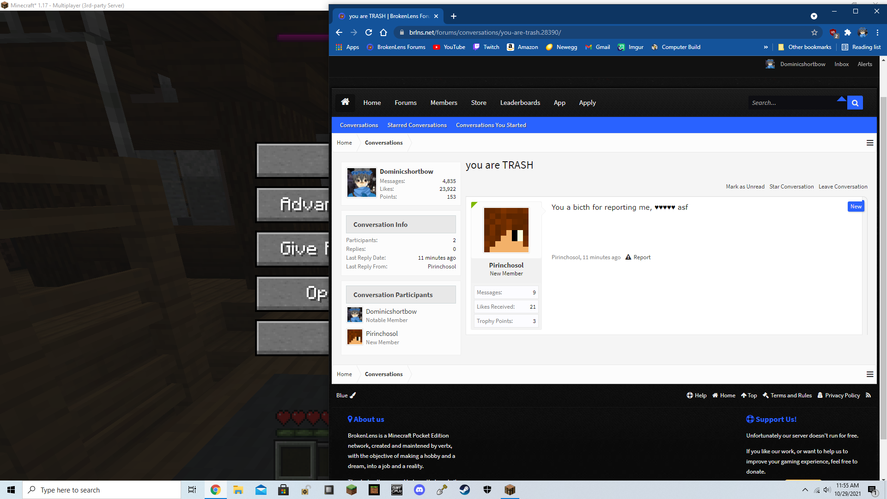The height and width of the screenshot is (499, 887).
Task: Open Discord from the taskbar
Action: point(419,490)
